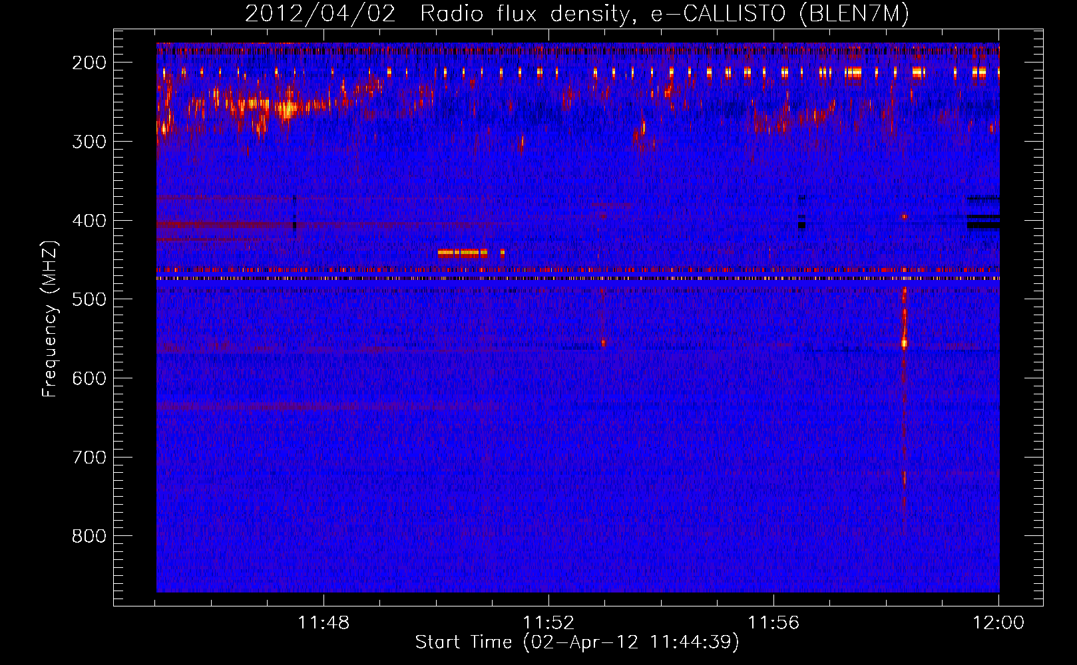This screenshot has height=665, width=1077.
Task: Select the 800 frequency tick label
Action: pos(89,536)
